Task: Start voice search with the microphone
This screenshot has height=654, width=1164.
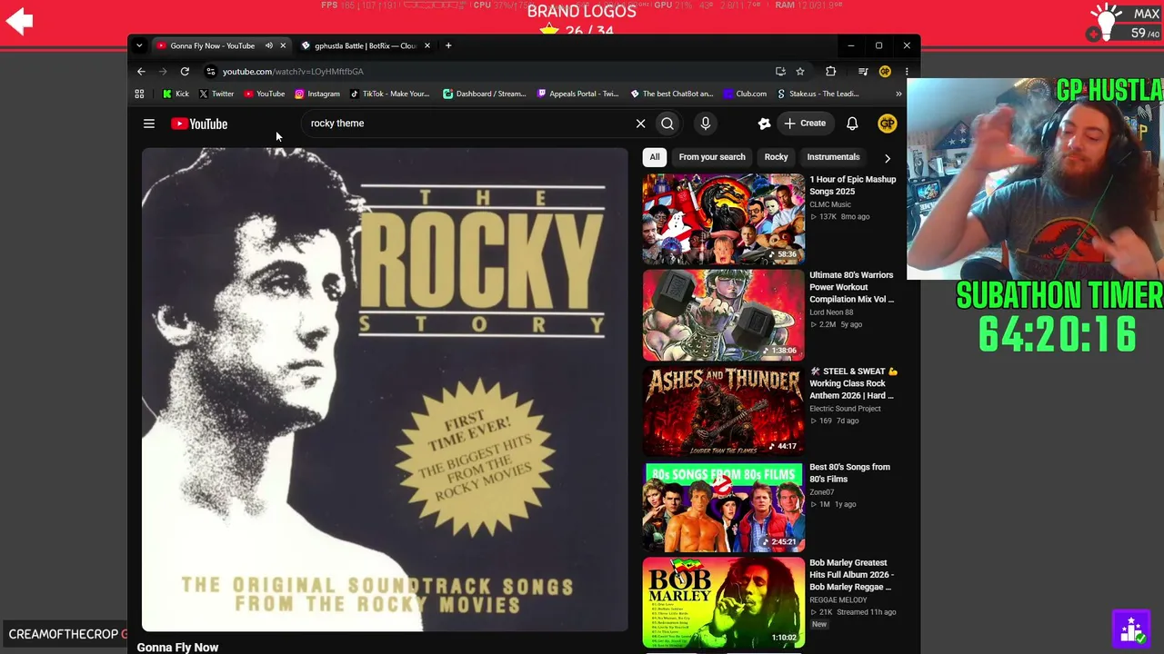Action: (x=706, y=124)
